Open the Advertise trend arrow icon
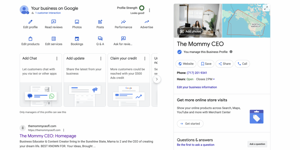Image resolution: width=300 pixels, height=150 pixels. point(147,22)
